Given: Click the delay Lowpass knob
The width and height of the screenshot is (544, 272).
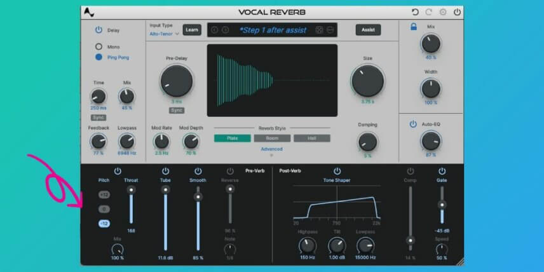Looking at the screenshot, I should pos(127,142).
